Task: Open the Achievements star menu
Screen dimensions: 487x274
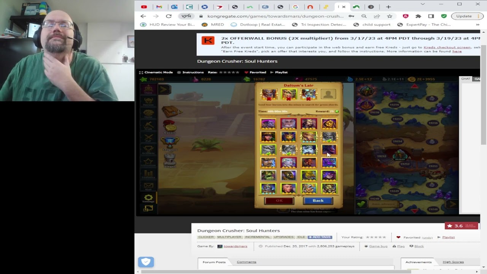Action: point(148,162)
